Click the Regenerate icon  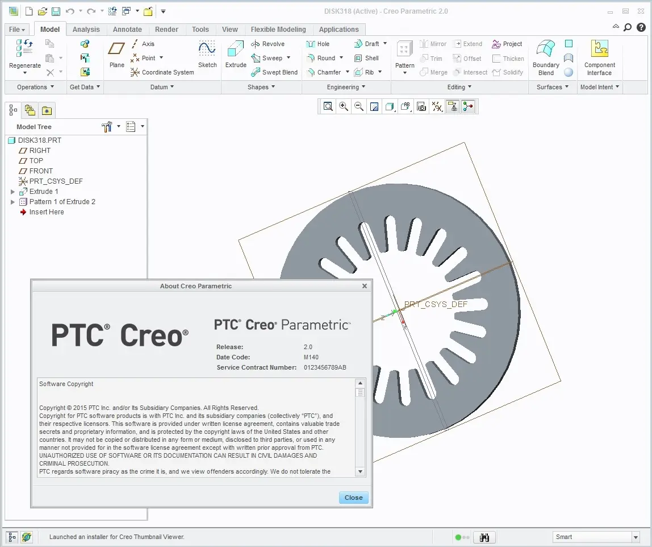[x=24, y=48]
